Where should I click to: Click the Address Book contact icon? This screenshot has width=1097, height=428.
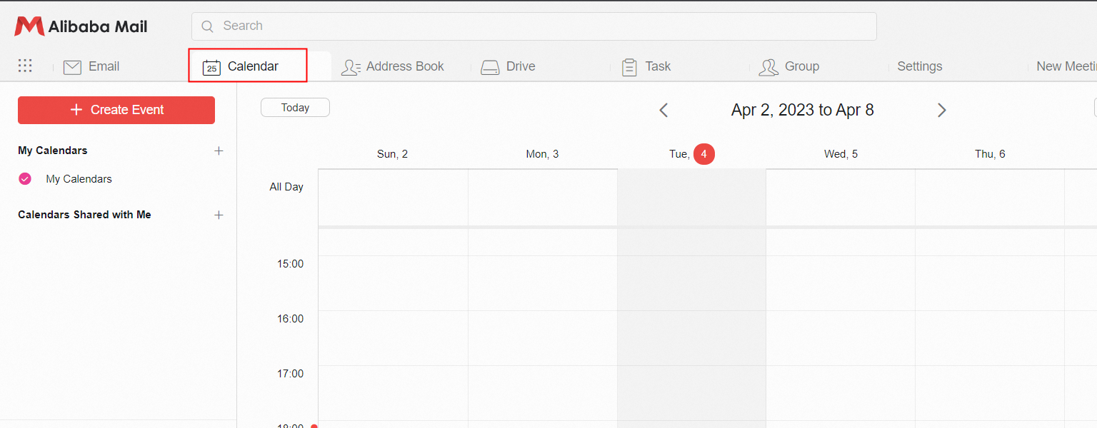coord(351,67)
